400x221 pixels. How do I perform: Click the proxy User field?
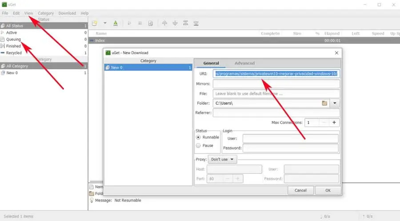312,169
